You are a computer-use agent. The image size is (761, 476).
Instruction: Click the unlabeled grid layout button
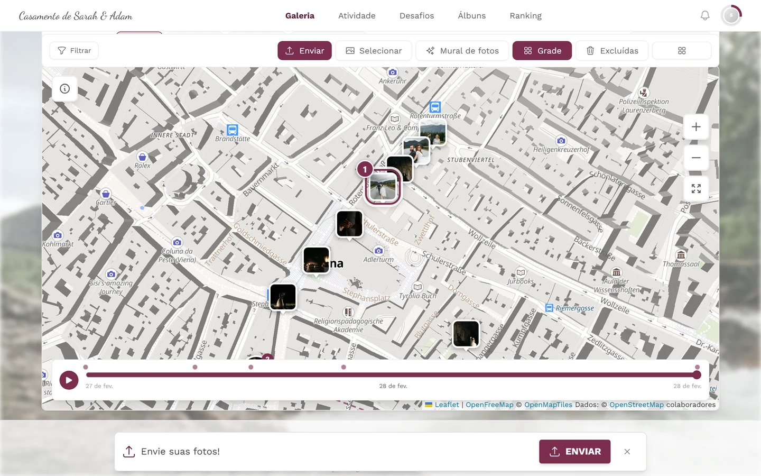click(x=682, y=51)
